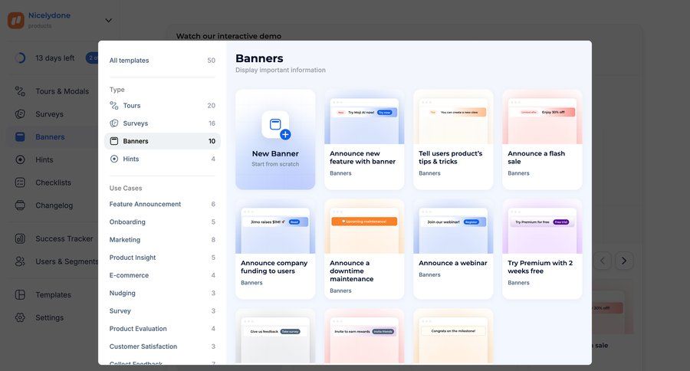Expand the Nicelydone workspace dropdown chevron

(x=108, y=20)
